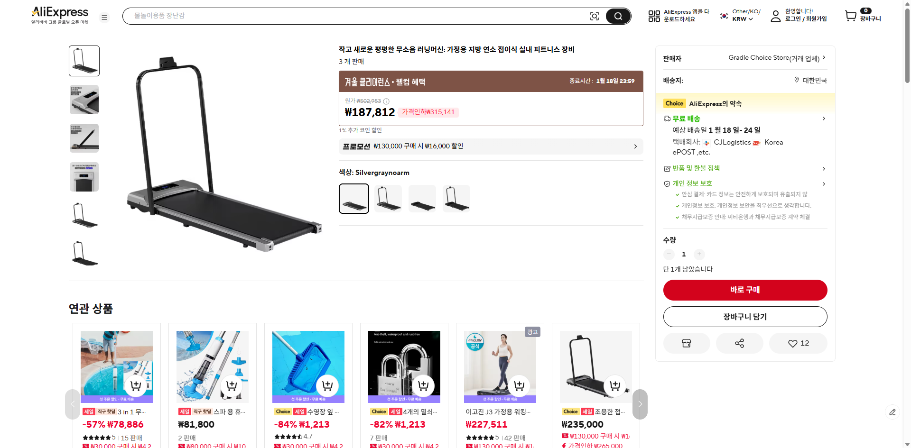The height and width of the screenshot is (448, 911).
Task: Click the search magnifier button
Action: point(618,16)
